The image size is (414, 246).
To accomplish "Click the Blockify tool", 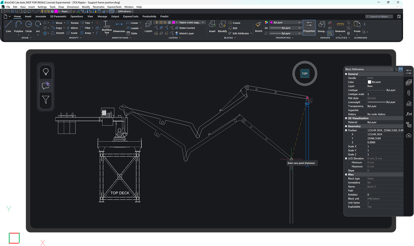I will click(x=222, y=27).
